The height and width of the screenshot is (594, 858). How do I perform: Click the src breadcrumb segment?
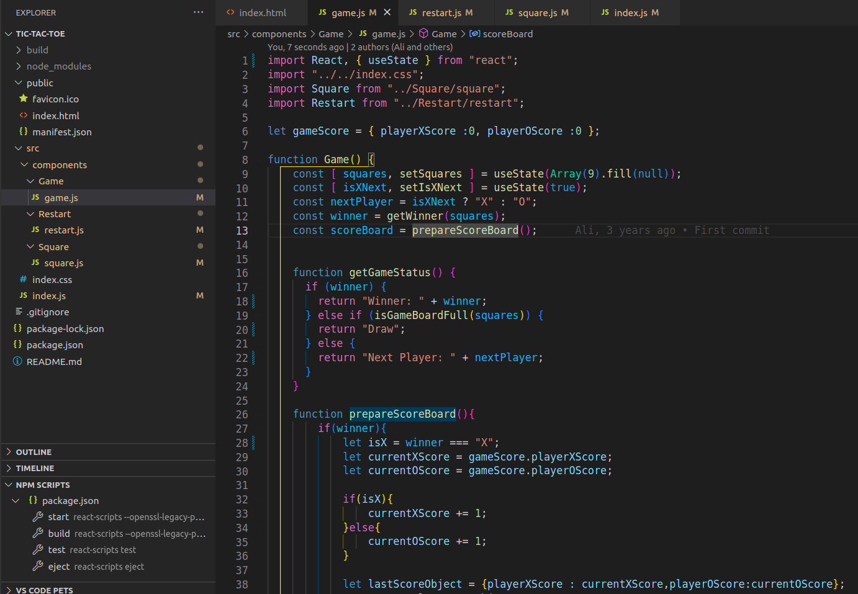coord(233,34)
